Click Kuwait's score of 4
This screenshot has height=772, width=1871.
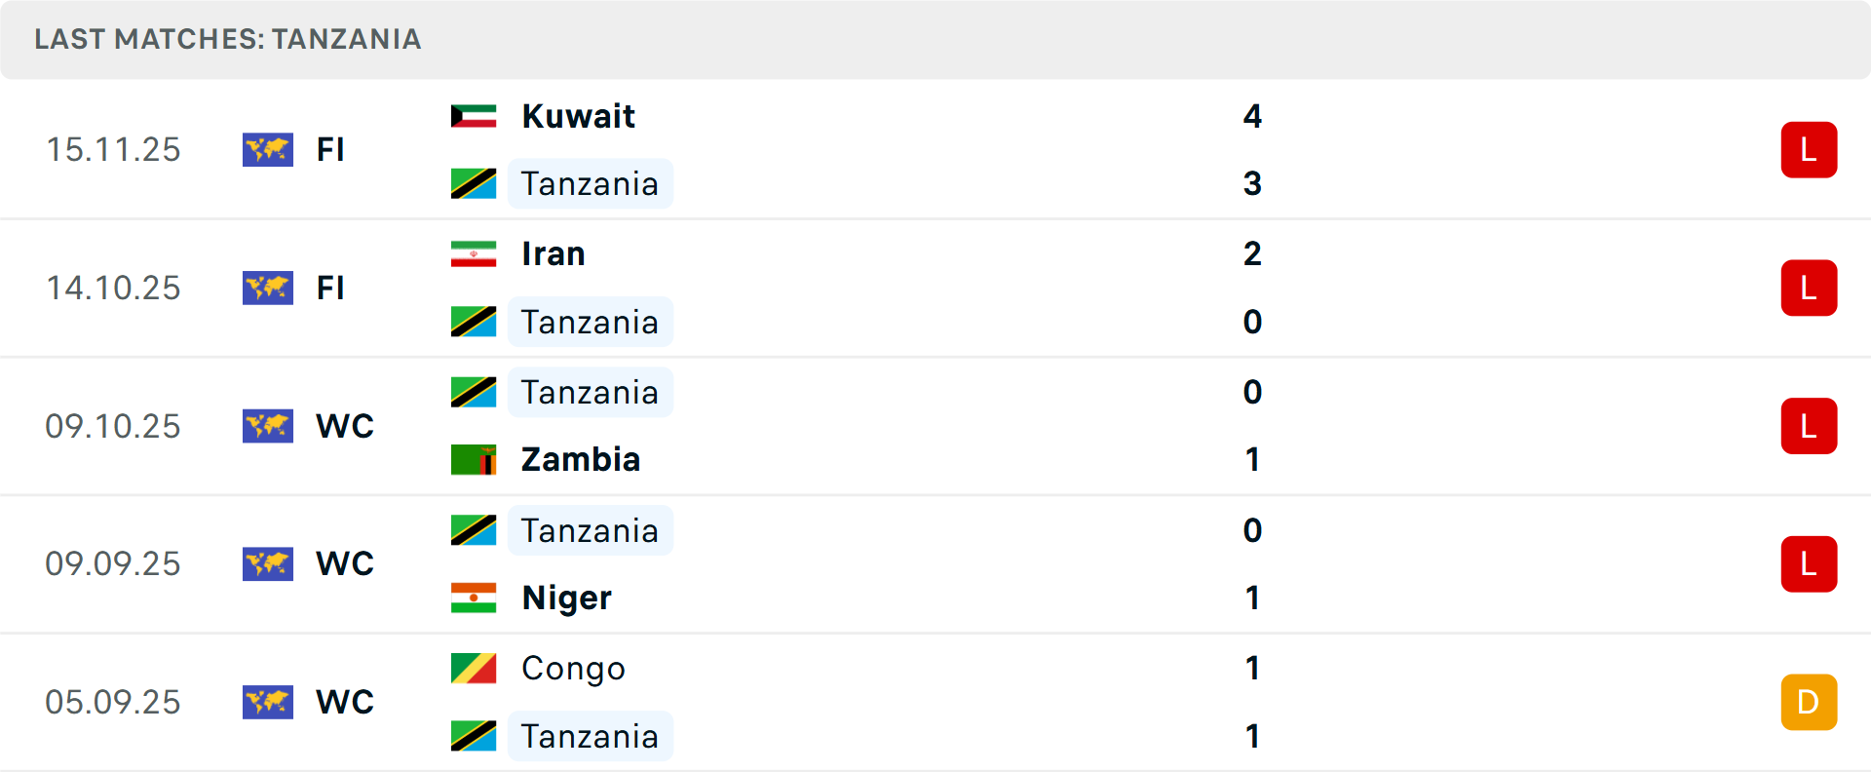pyautogui.click(x=1252, y=116)
